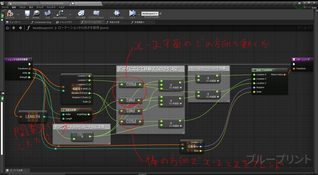This screenshot has height=175, width=318.
Task: Select the ピッチに応じて移動する向きを決定 comment header
Action: [150, 69]
